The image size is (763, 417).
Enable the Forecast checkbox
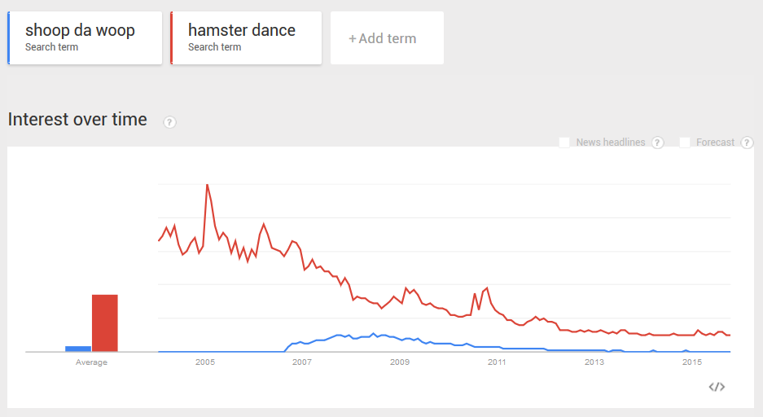[685, 143]
